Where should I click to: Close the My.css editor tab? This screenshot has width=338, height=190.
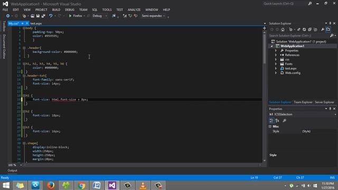tap(27, 23)
